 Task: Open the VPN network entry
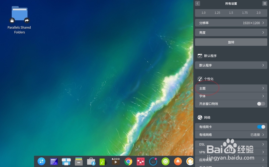(x=231, y=152)
